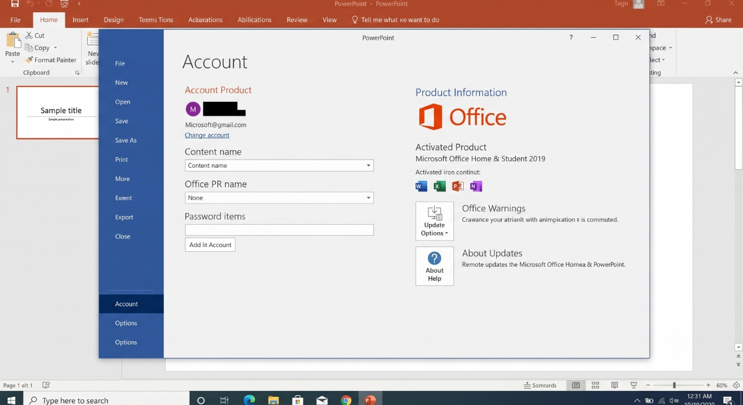The height and width of the screenshot is (405, 743).
Task: Open the Design ribbon tab
Action: point(114,20)
